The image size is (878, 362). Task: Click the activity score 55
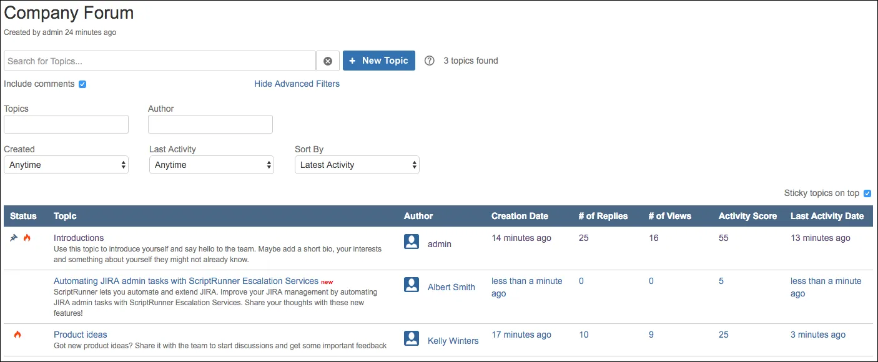coord(724,238)
